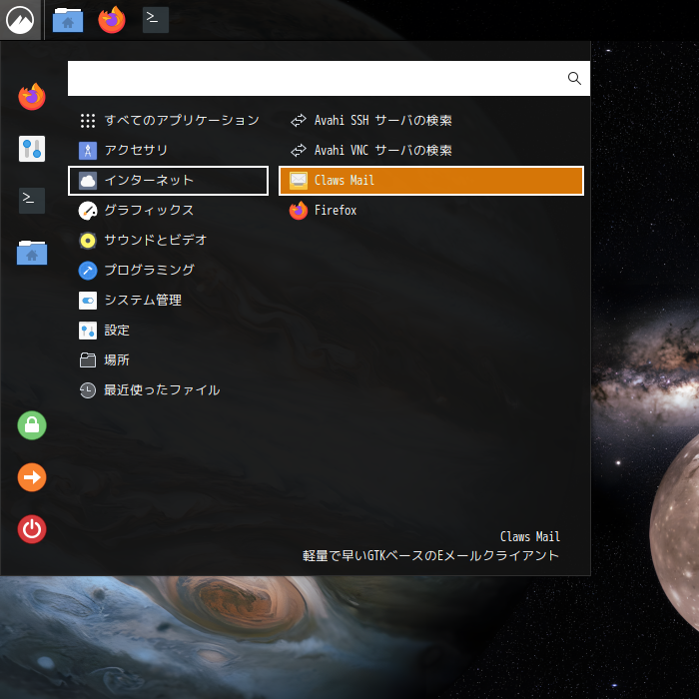The height and width of the screenshot is (699, 699).
Task: Click the red power off button
Action: tap(32, 529)
